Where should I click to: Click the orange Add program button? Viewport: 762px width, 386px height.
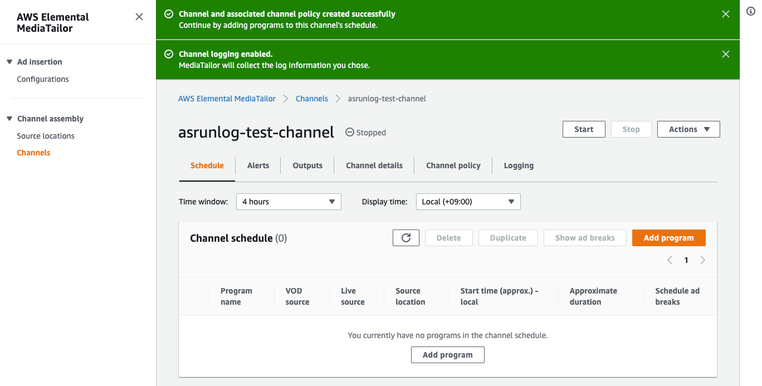pos(669,238)
